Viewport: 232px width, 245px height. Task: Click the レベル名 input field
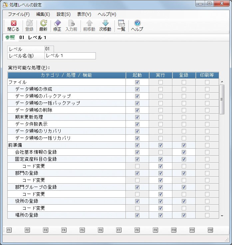pos(70,56)
